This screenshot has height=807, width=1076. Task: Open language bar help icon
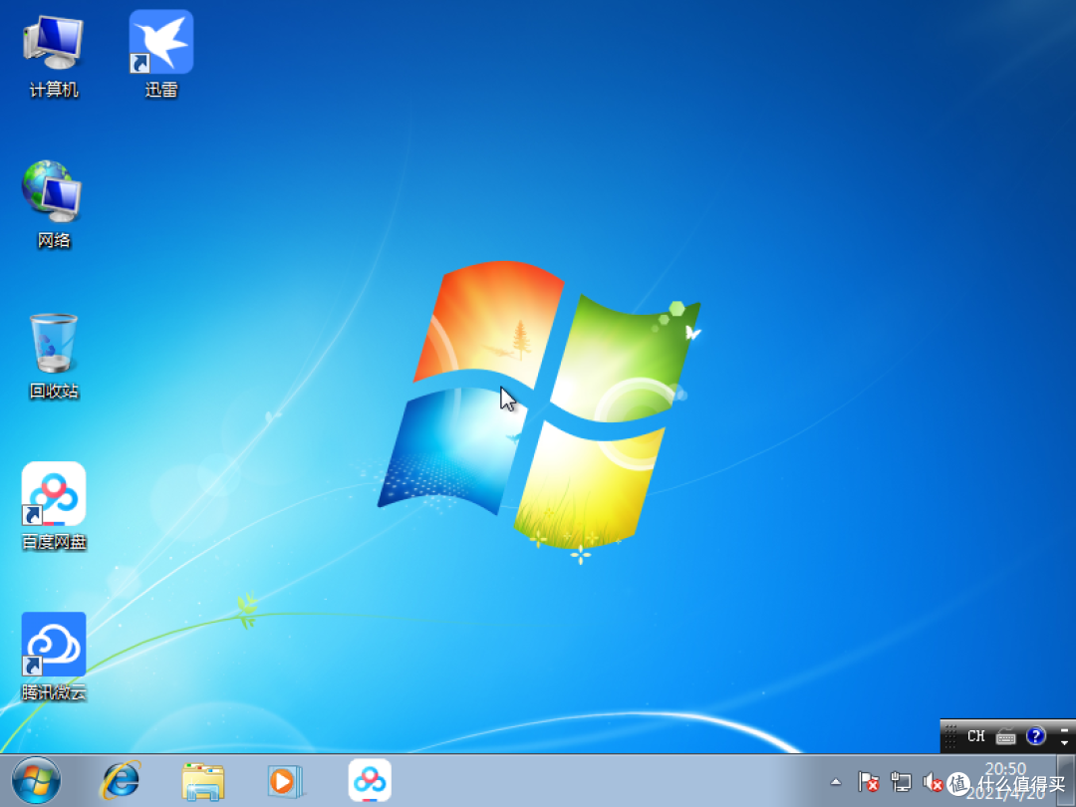click(x=1035, y=736)
